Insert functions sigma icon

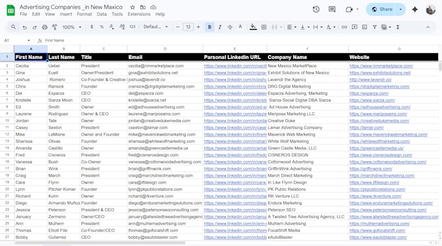pos(398,27)
